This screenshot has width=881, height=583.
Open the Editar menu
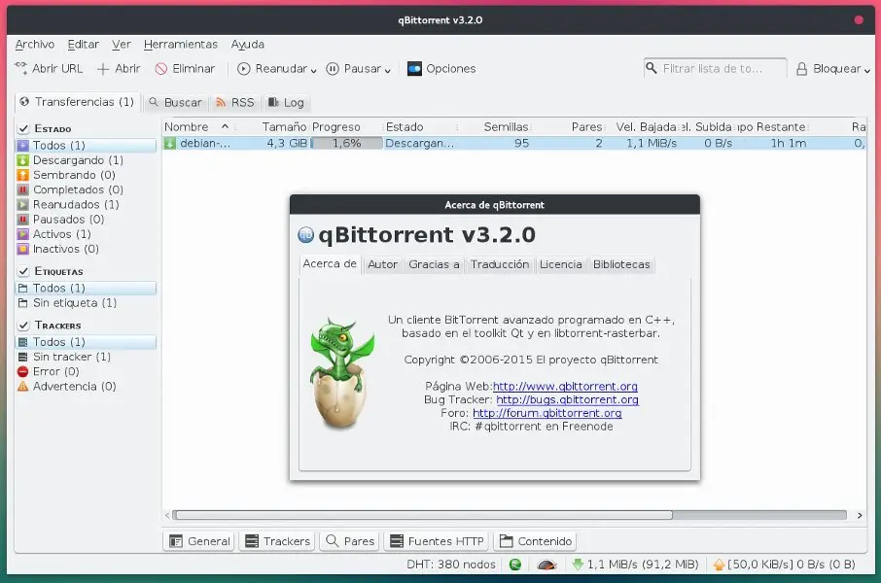(84, 45)
